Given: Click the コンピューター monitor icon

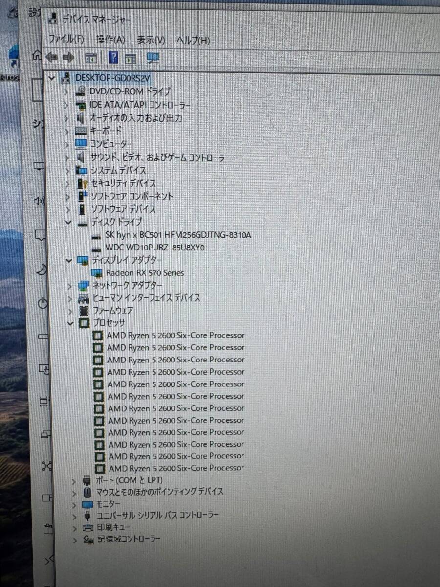Looking at the screenshot, I should (x=81, y=144).
